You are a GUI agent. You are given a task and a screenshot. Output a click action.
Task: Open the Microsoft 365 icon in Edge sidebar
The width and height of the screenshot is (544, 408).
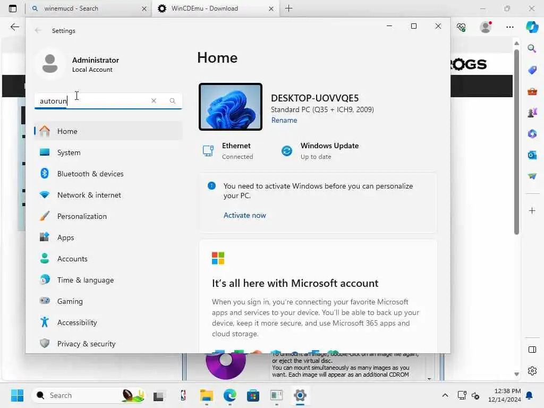(x=532, y=133)
